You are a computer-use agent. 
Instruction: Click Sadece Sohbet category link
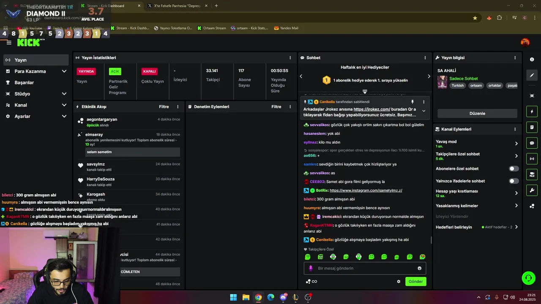tap(464, 79)
